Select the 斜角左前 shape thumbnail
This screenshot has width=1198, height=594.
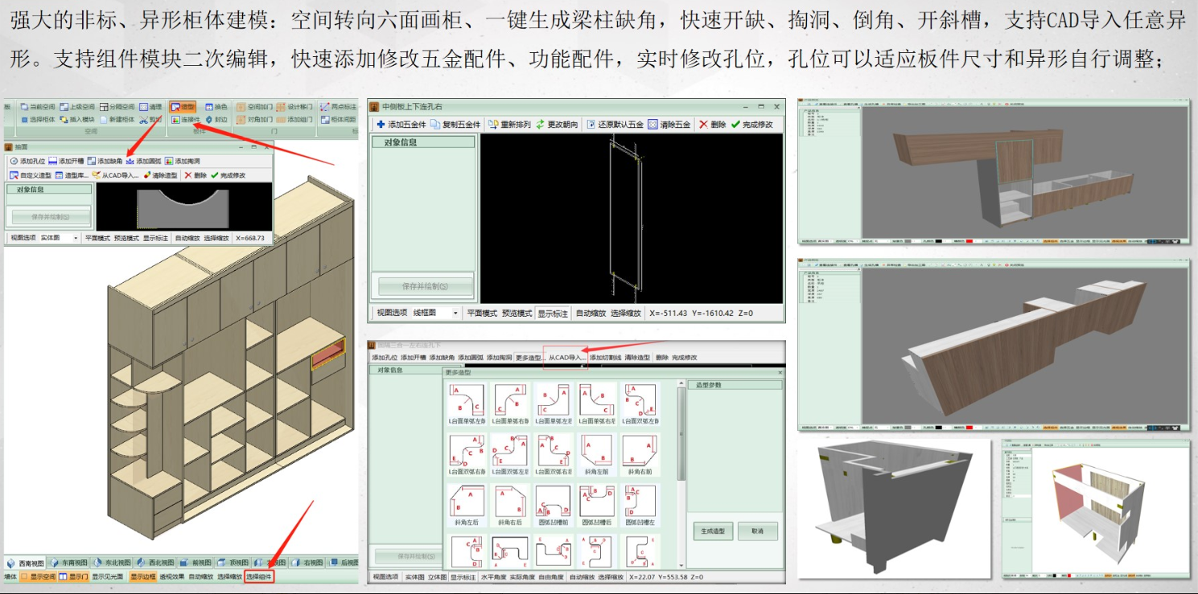597,455
